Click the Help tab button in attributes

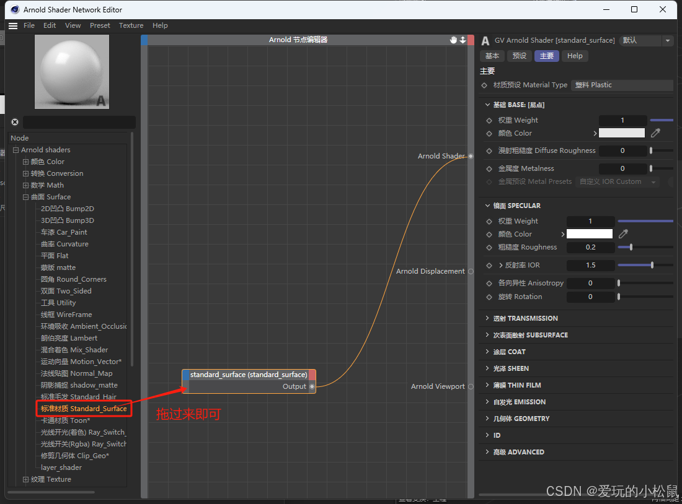pyautogui.click(x=575, y=56)
